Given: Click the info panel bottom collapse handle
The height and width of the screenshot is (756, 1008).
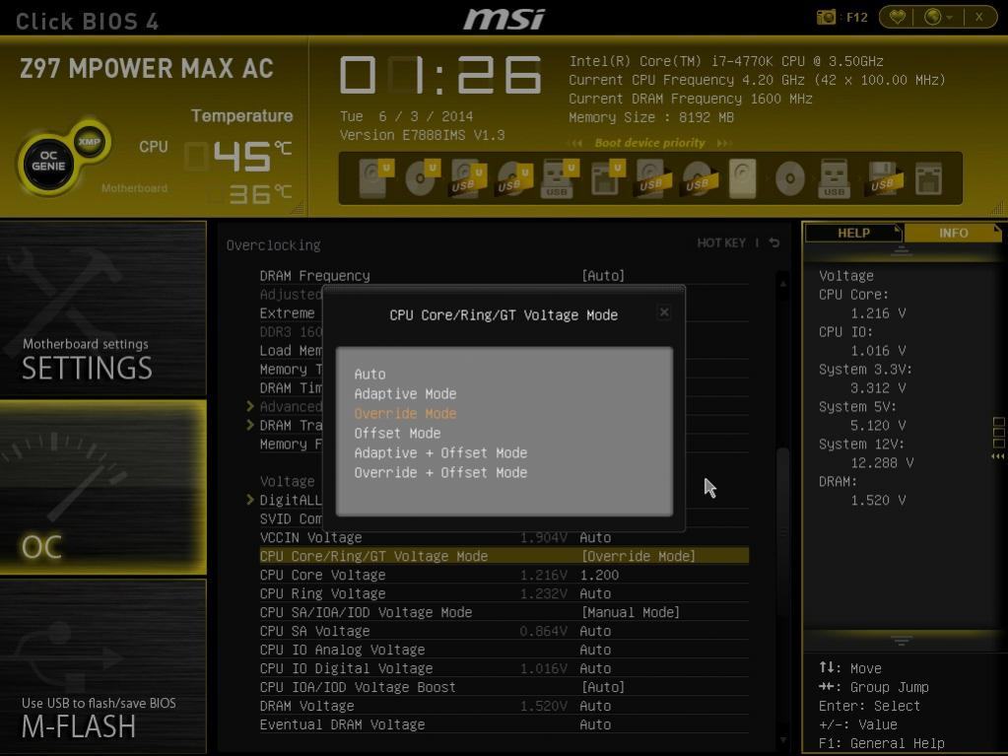Looking at the screenshot, I should point(901,641).
